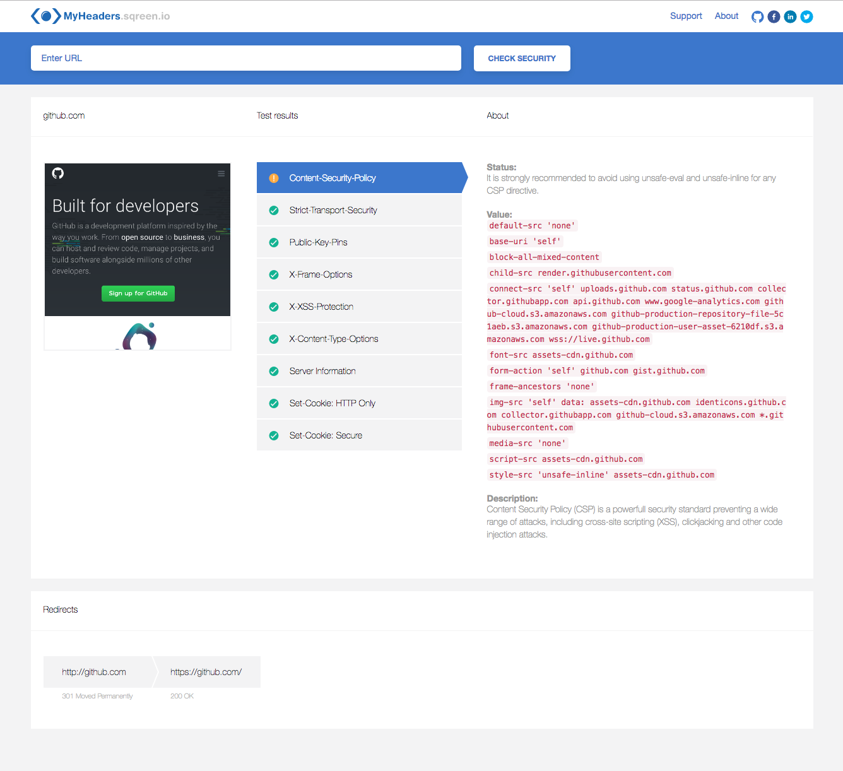The height and width of the screenshot is (771, 843).
Task: Select the Public-Key-Pins test result
Action: click(x=359, y=242)
